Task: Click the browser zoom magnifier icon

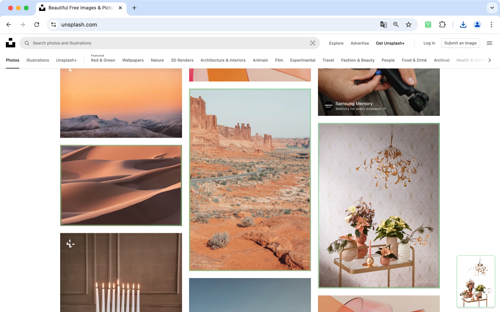Action: pyautogui.click(x=396, y=25)
